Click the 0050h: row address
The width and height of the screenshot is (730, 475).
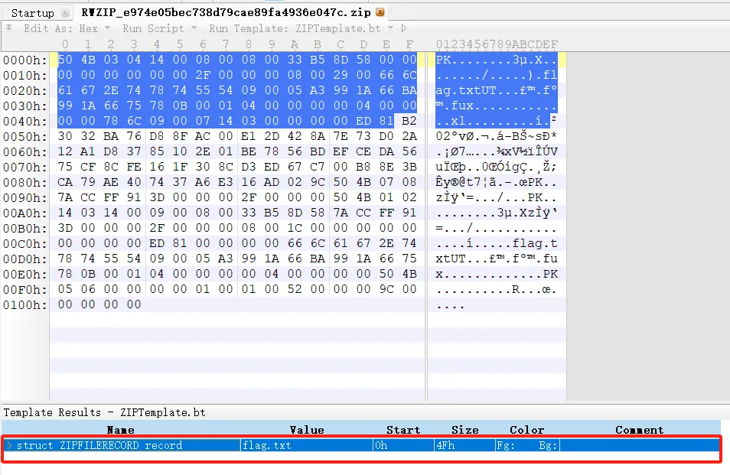[24, 137]
